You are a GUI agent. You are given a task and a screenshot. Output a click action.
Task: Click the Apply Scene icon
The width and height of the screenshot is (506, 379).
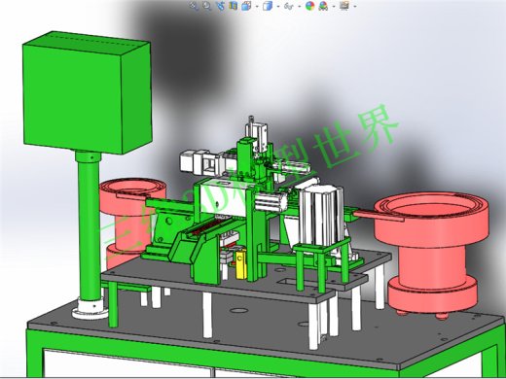(x=323, y=6)
